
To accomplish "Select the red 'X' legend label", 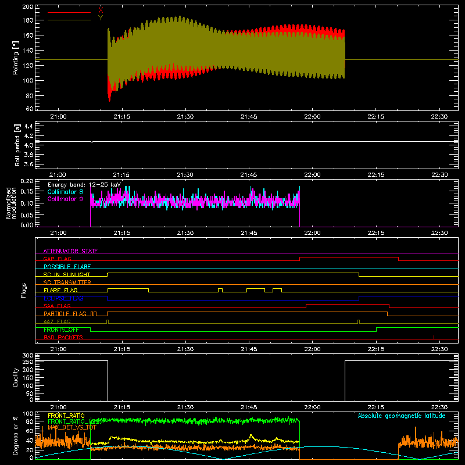I will 101,10.
